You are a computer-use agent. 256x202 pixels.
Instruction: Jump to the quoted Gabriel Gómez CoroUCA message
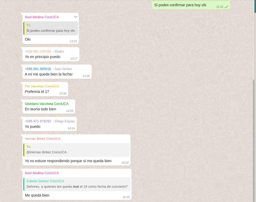coord(77,184)
